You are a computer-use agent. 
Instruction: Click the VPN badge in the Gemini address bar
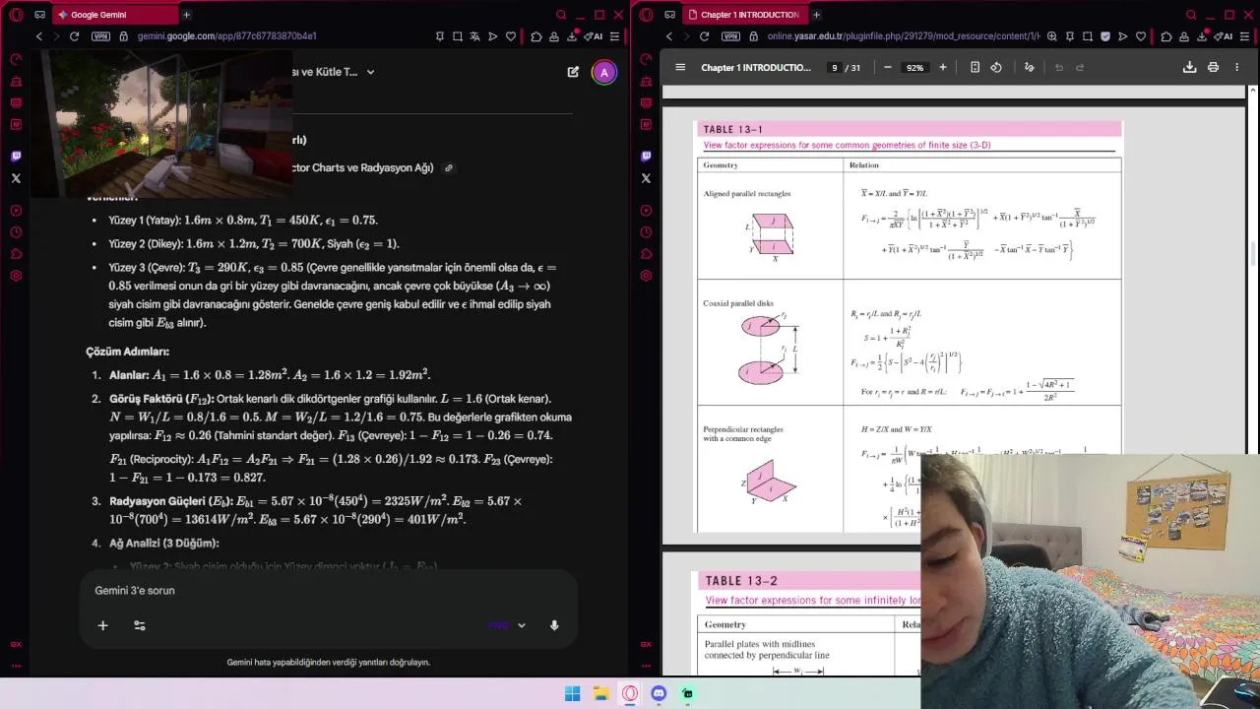coord(100,36)
